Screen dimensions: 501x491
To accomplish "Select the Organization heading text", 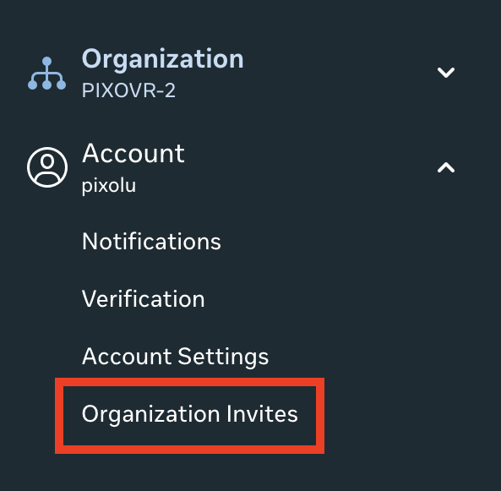I will click(x=162, y=59).
